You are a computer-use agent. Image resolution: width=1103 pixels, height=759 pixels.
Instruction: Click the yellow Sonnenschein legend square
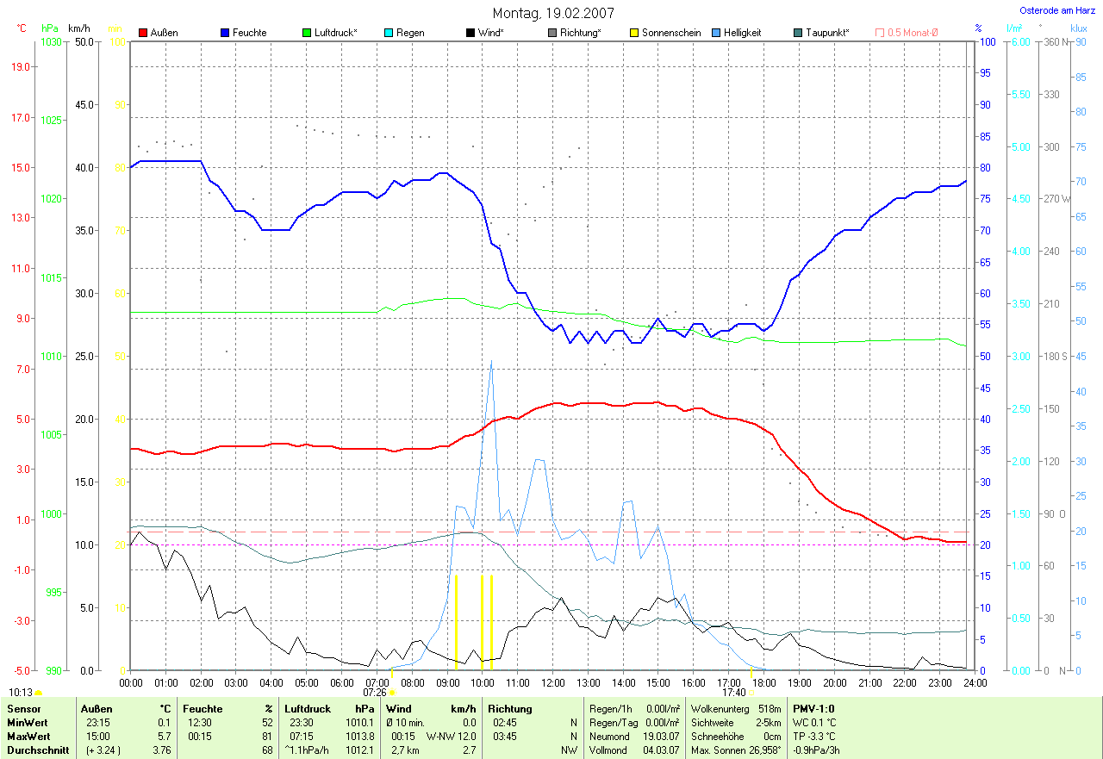click(x=634, y=33)
